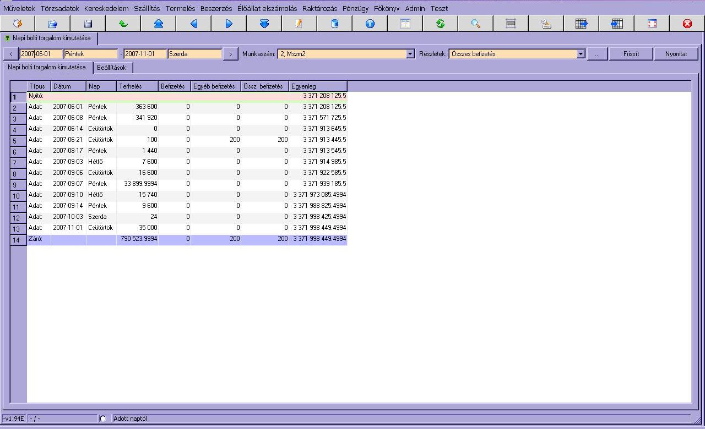Click the blue info circle toolbar icon
705x429 pixels.
click(x=370, y=24)
